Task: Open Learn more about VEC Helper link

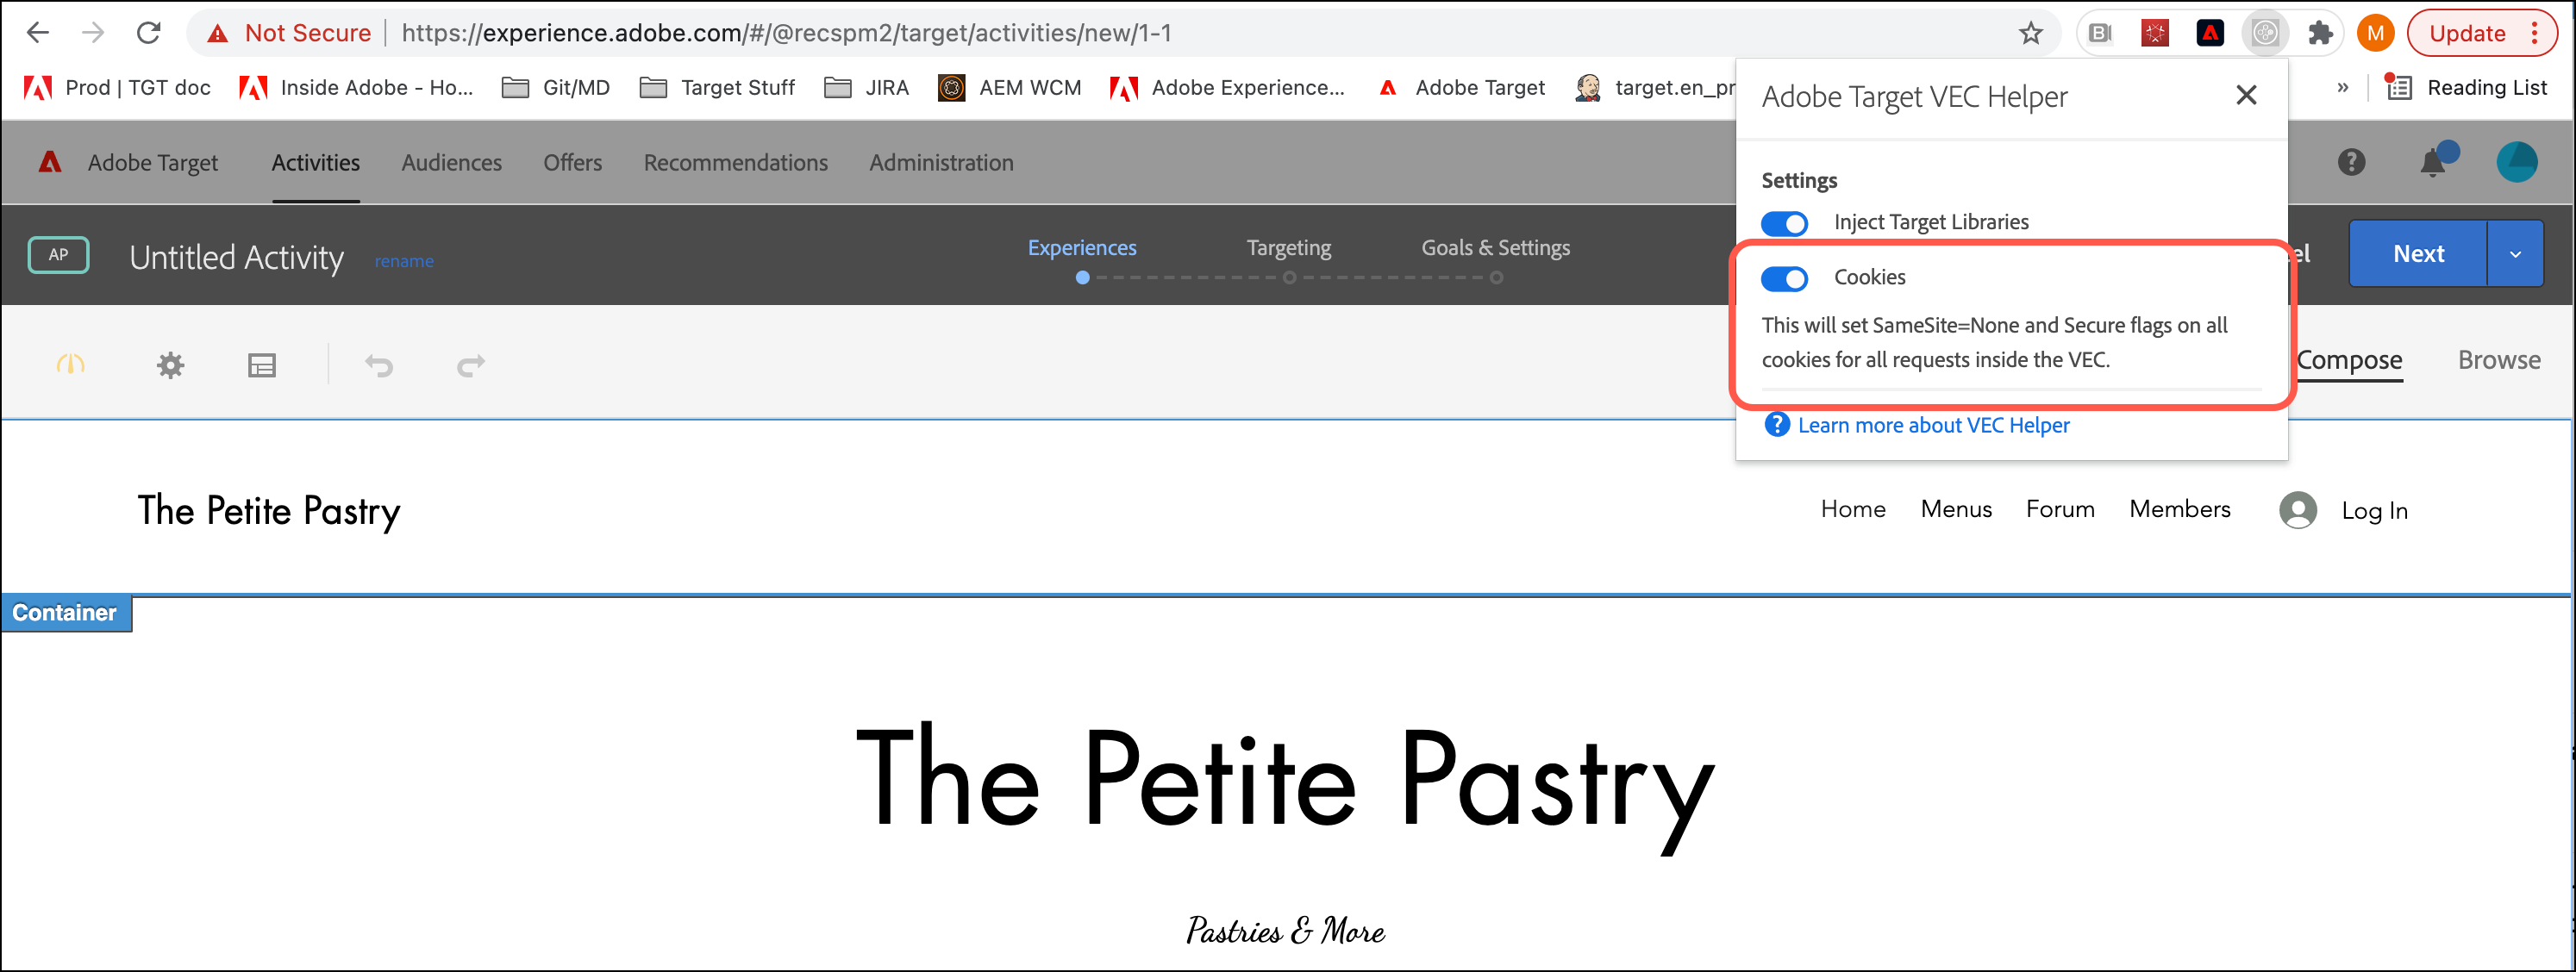Action: coord(1932,425)
